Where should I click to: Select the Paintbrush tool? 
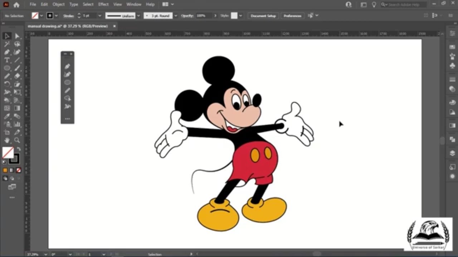(x=17, y=68)
